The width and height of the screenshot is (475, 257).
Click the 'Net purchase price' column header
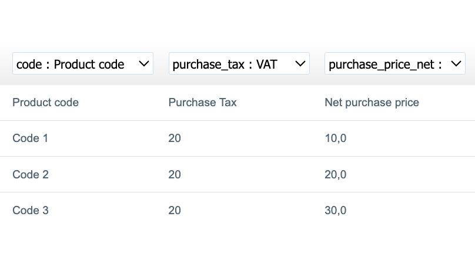coord(372,103)
